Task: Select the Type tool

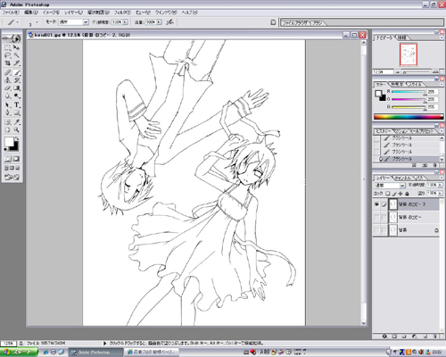Action: click(17, 105)
